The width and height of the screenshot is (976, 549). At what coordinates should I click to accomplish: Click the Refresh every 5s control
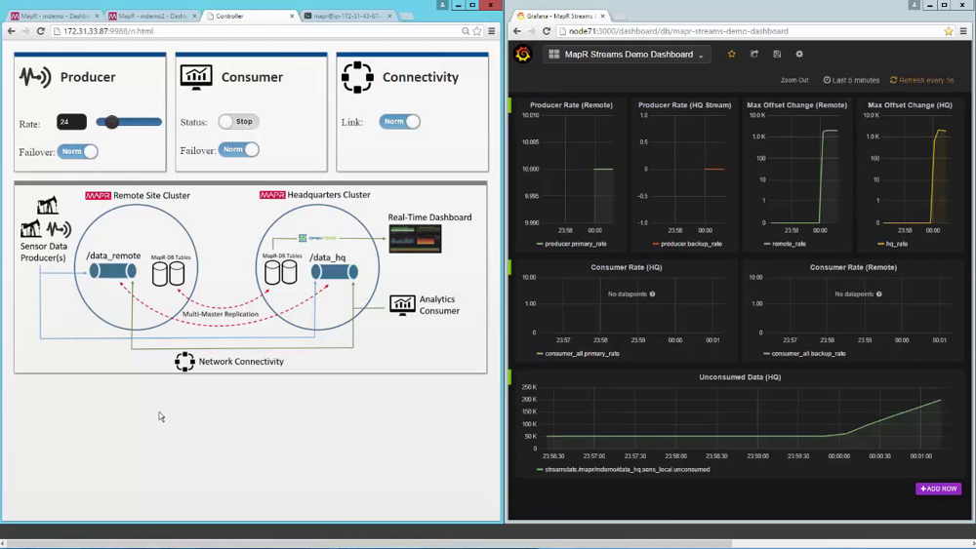922,80
